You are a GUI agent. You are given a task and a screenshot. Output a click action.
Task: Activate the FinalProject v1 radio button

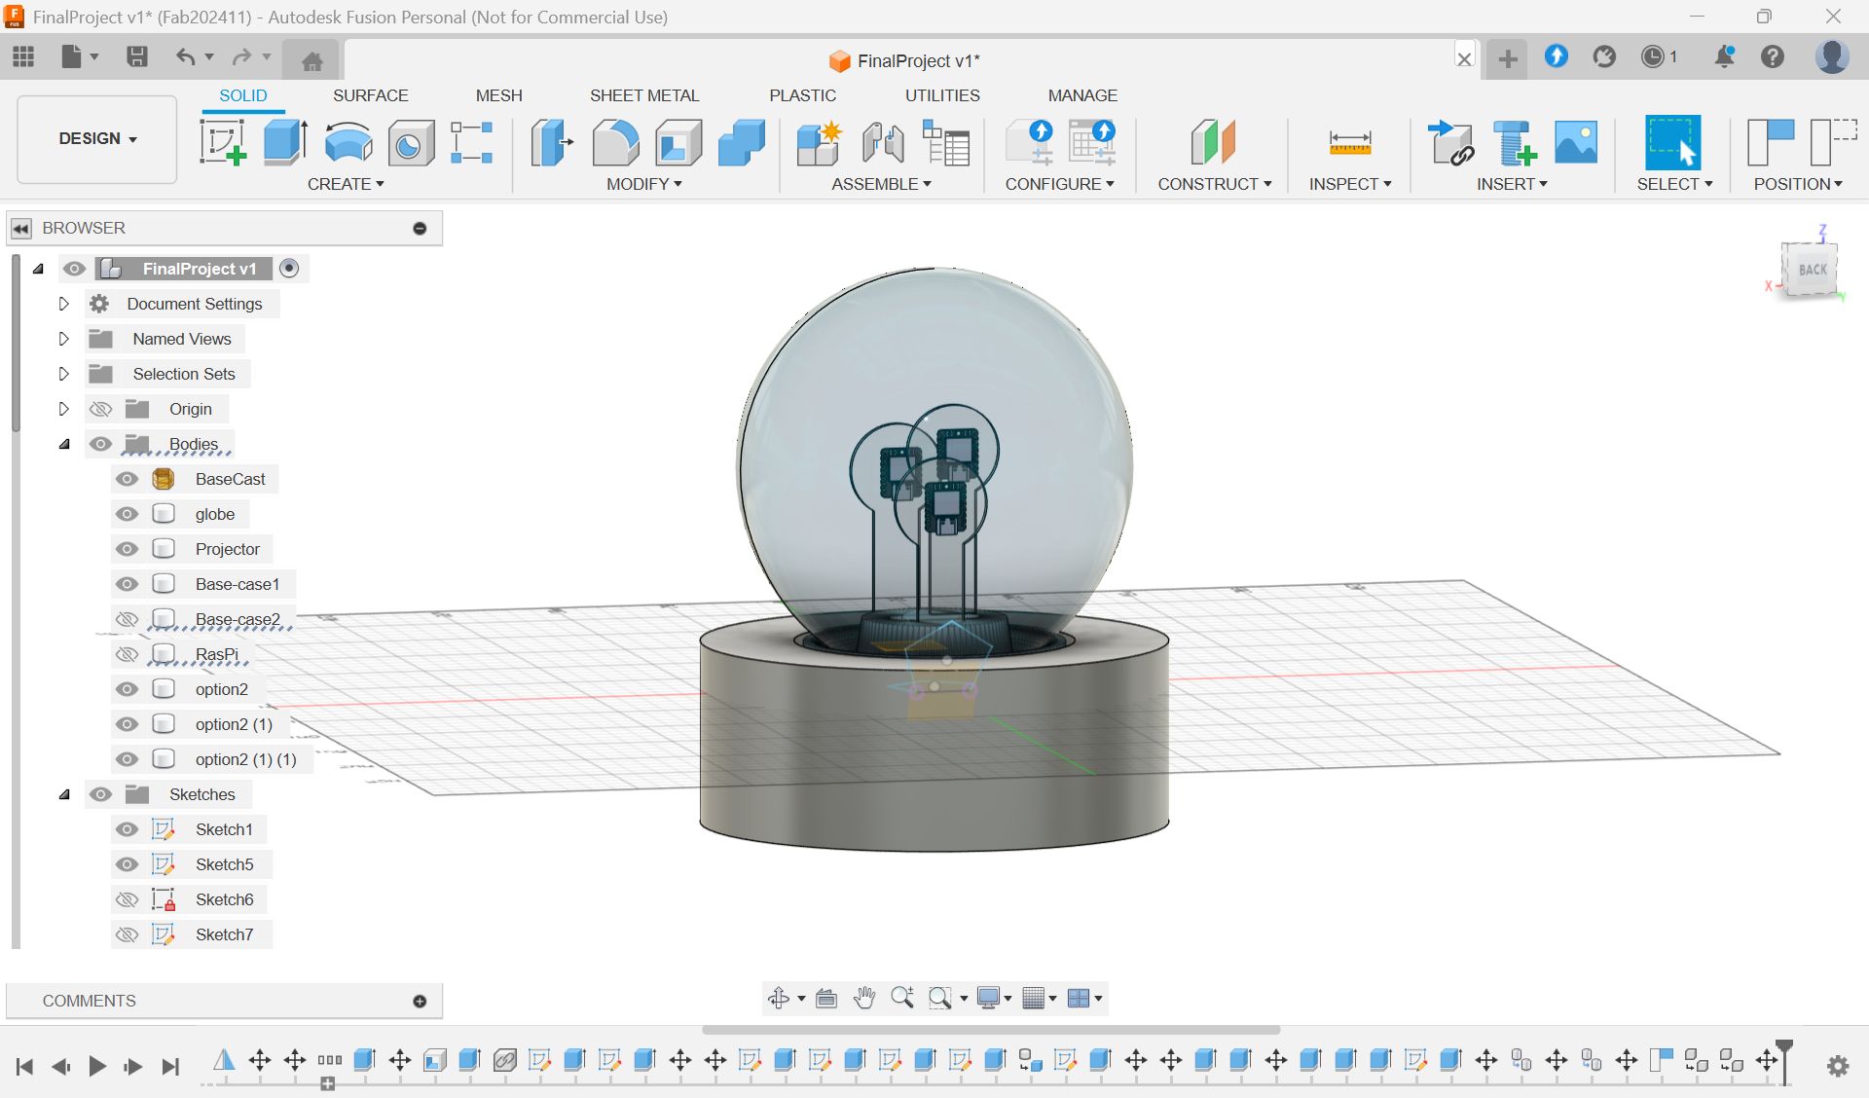click(x=289, y=269)
